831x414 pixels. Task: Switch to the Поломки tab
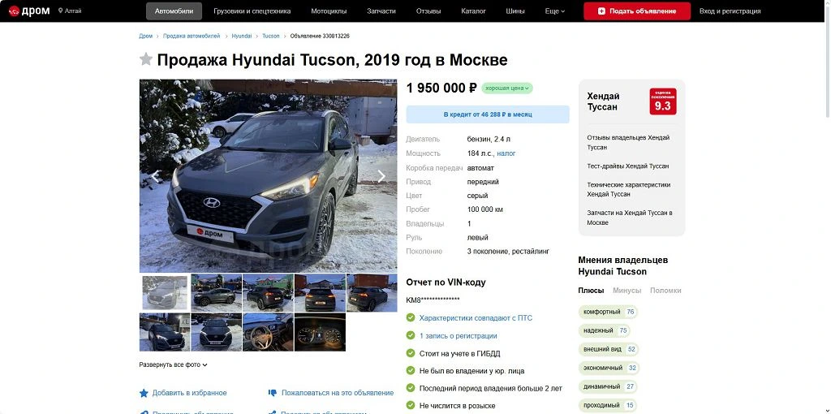tap(665, 291)
